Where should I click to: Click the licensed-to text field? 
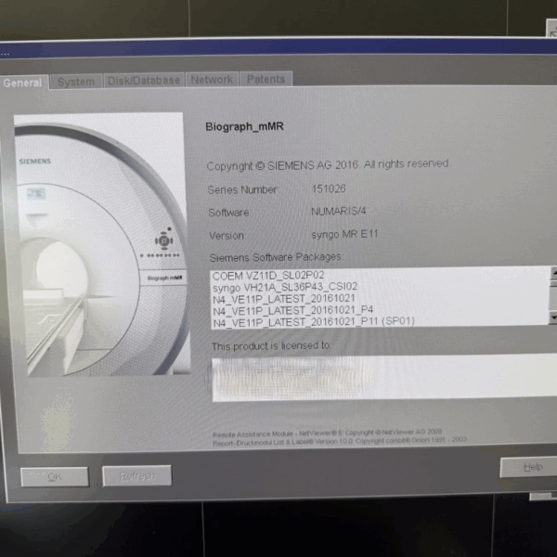tap(384, 378)
